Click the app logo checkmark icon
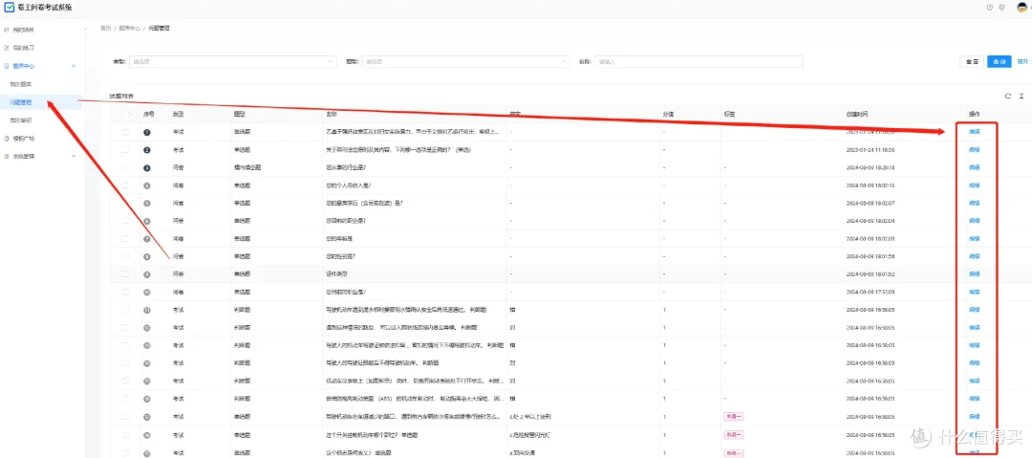 pos(9,8)
